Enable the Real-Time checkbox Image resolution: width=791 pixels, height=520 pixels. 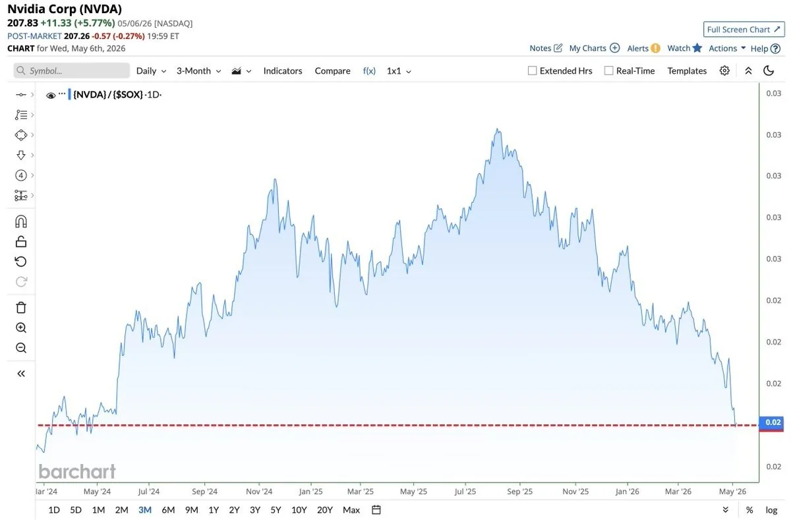pos(609,71)
